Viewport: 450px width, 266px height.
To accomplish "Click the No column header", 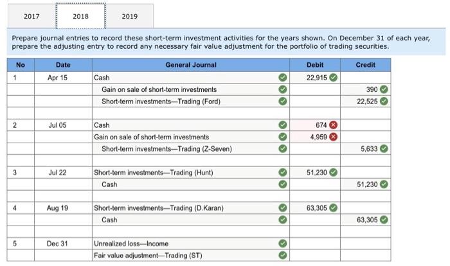I will click(x=21, y=65).
